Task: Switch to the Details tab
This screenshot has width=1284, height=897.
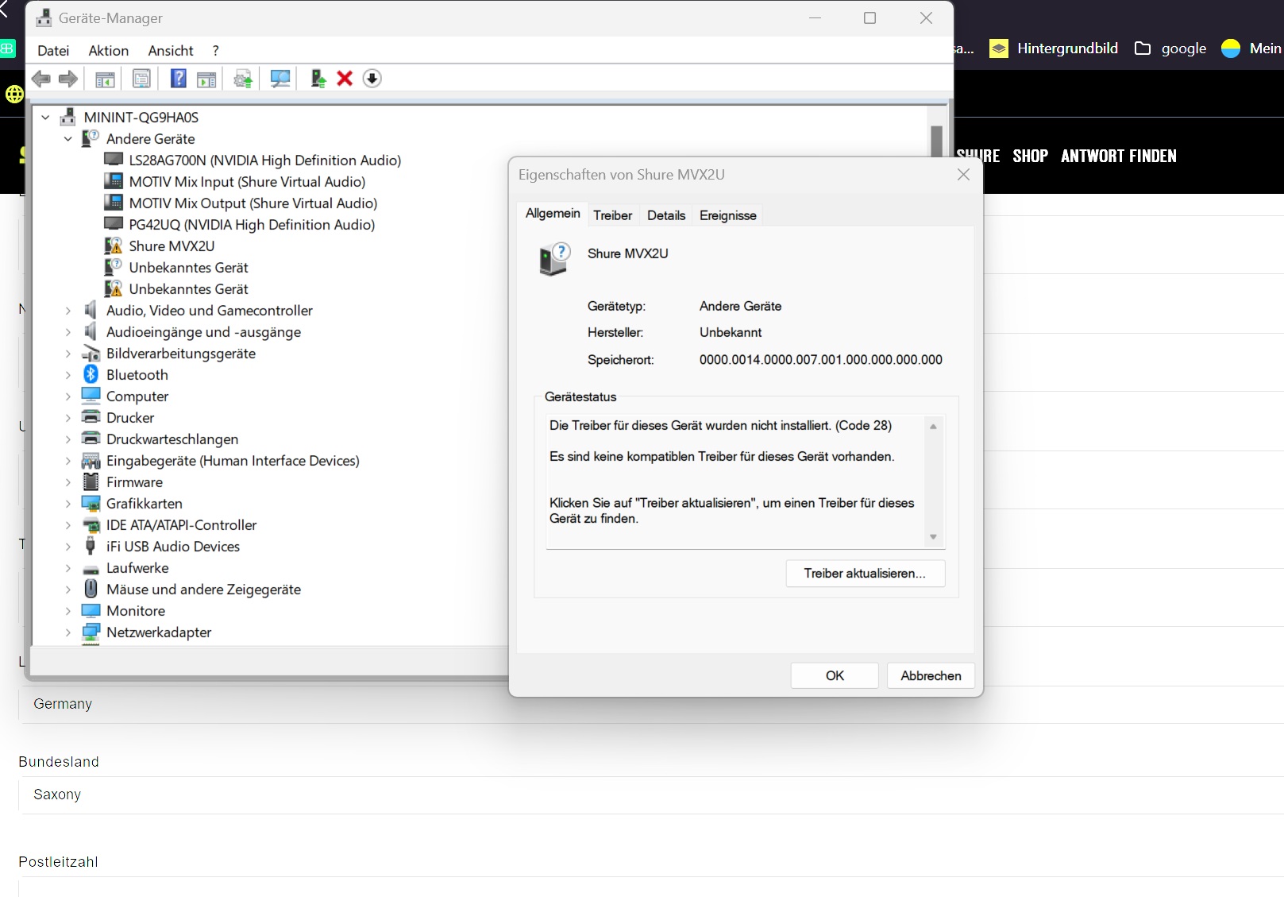Action: click(666, 215)
